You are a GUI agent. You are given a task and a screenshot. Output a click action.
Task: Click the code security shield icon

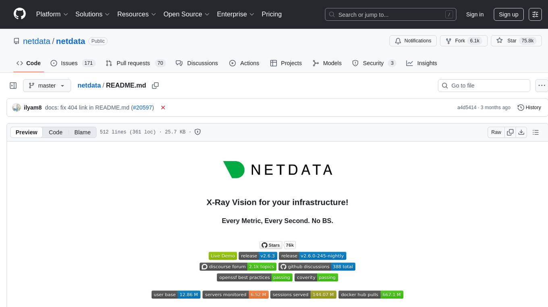click(198, 132)
